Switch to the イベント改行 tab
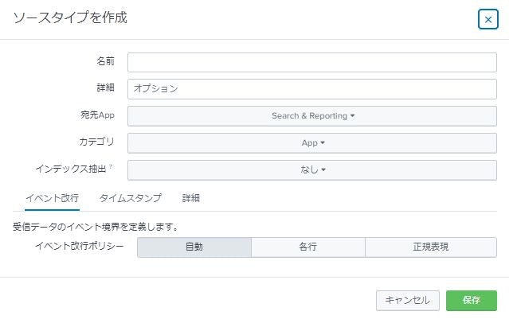 coord(52,198)
